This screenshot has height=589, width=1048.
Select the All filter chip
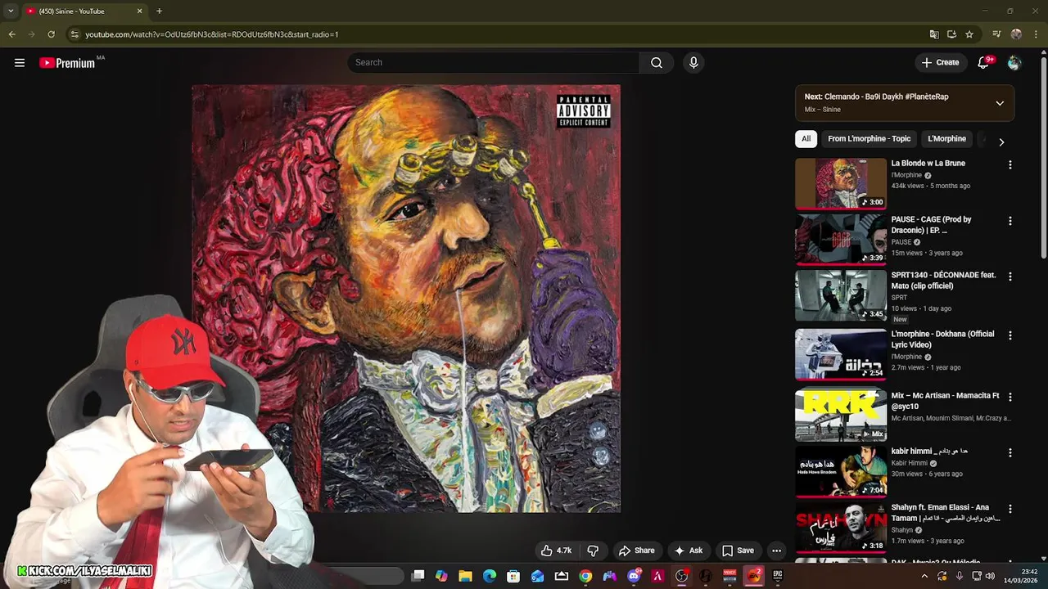coord(806,139)
